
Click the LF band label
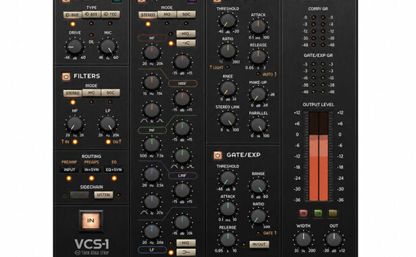pos(152,250)
